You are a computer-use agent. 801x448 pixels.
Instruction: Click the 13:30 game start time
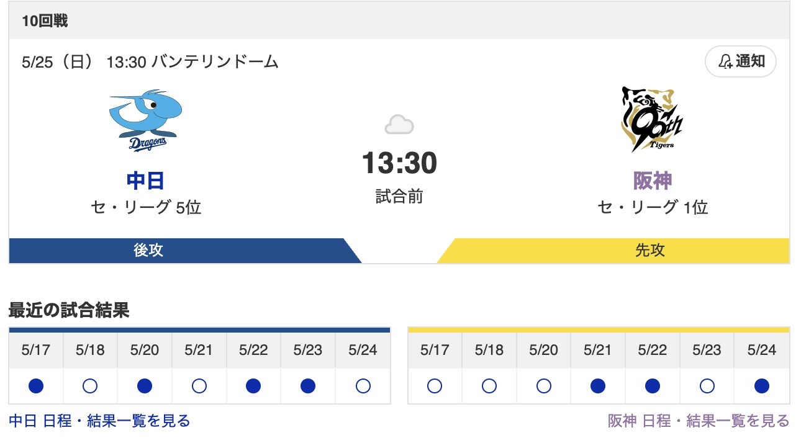click(399, 163)
